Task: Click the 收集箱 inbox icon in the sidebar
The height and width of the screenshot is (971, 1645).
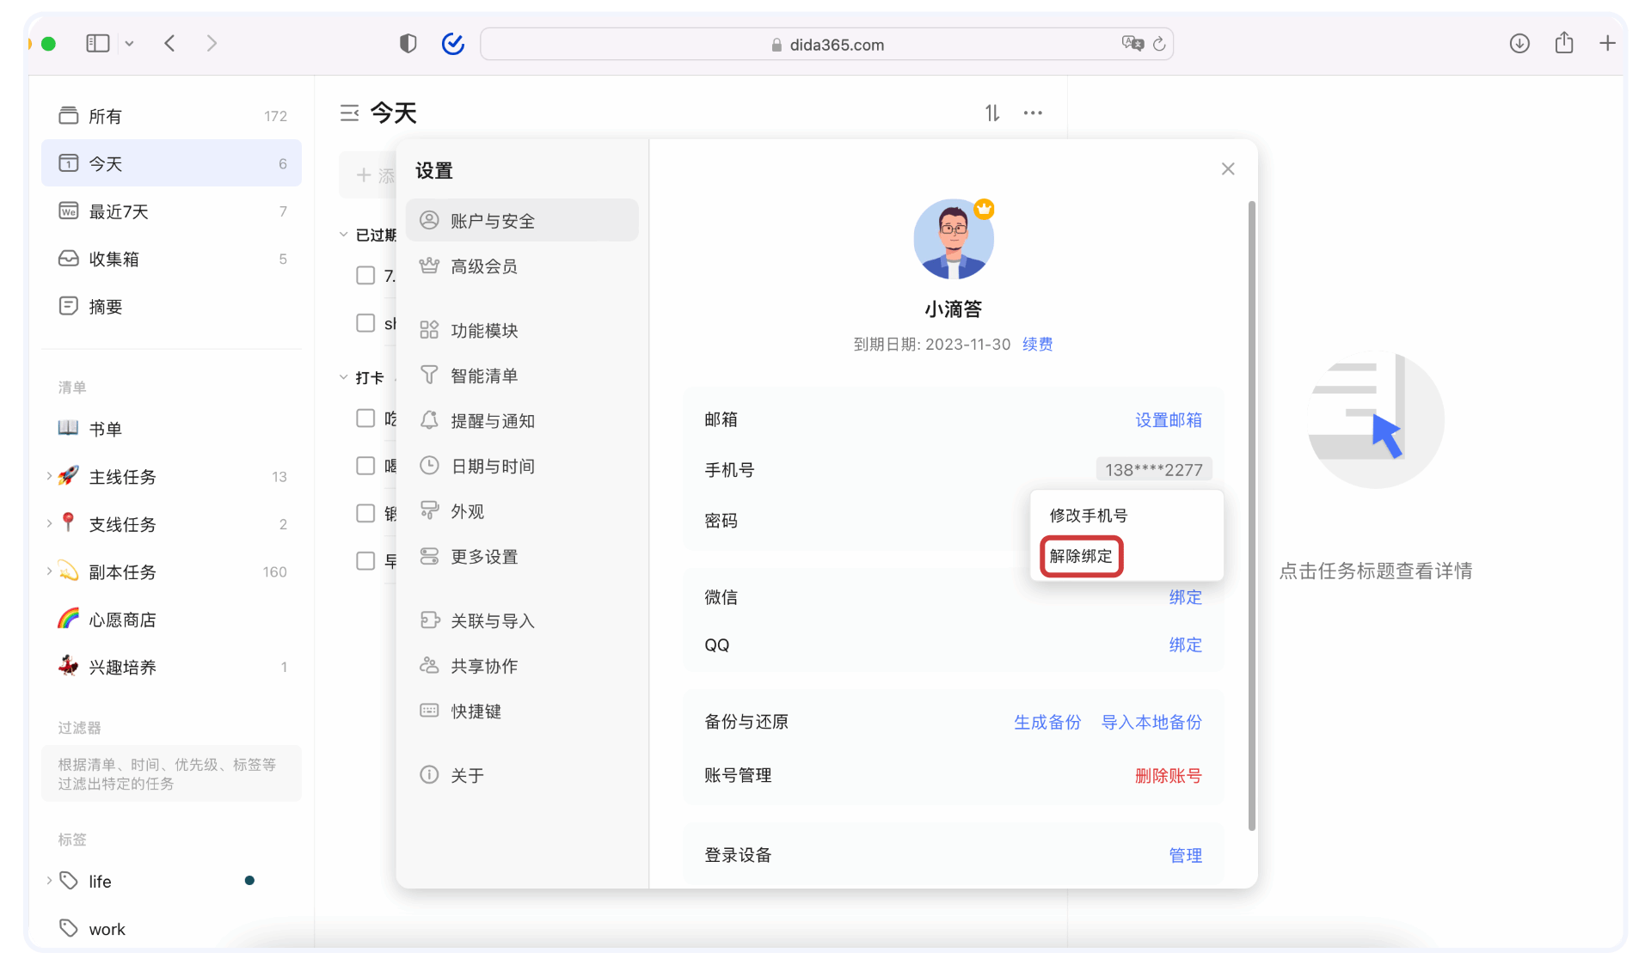Action: 69,258
